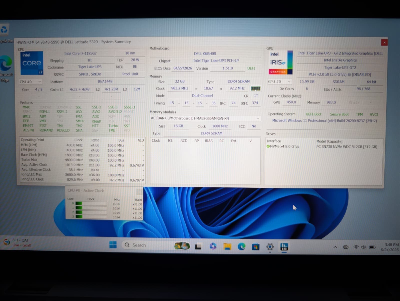
Task: Click the BIOS date 04/27/2026 value
Action: point(182,68)
